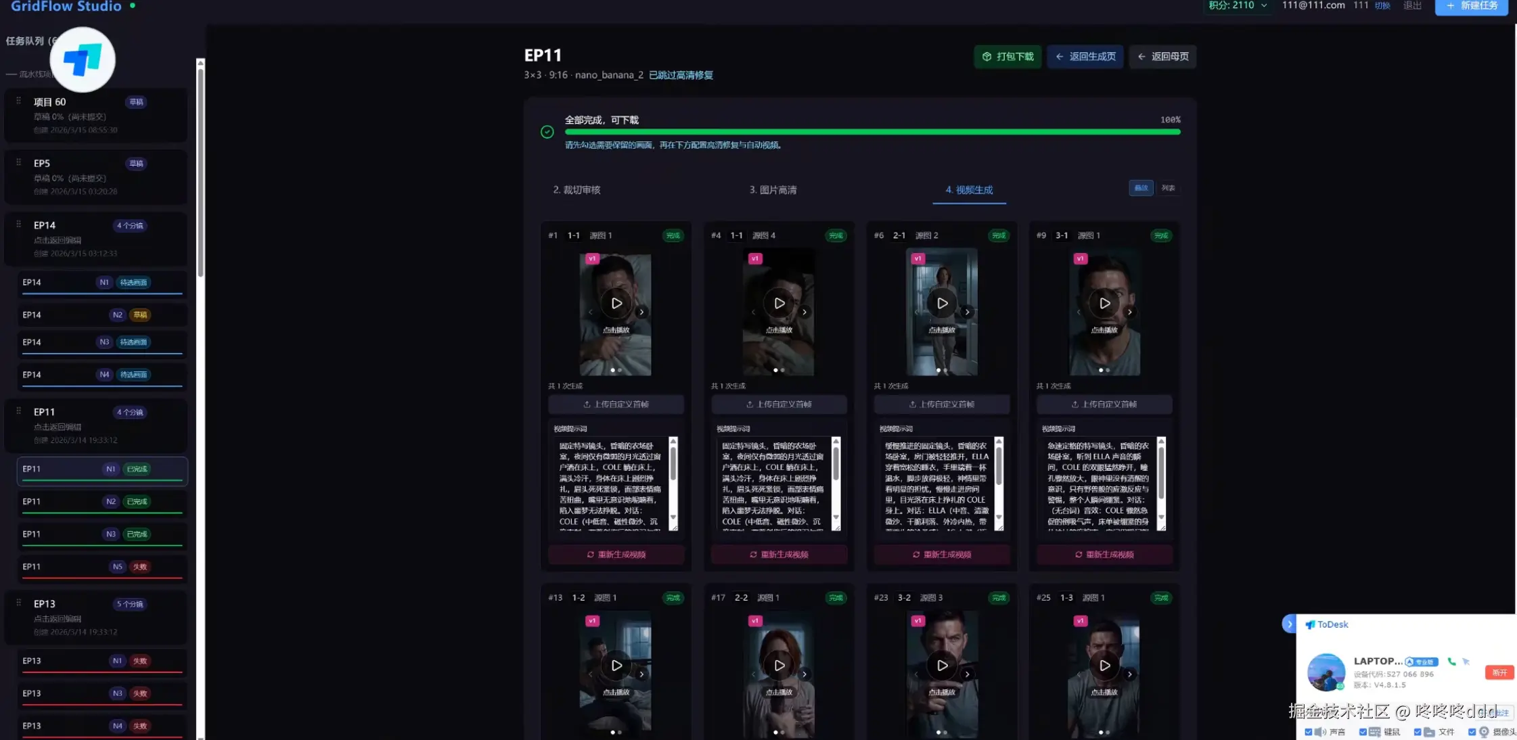Image resolution: width=1517 pixels, height=740 pixels.
Task: Uncheck the 声音 sound checkbox
Action: click(1309, 732)
